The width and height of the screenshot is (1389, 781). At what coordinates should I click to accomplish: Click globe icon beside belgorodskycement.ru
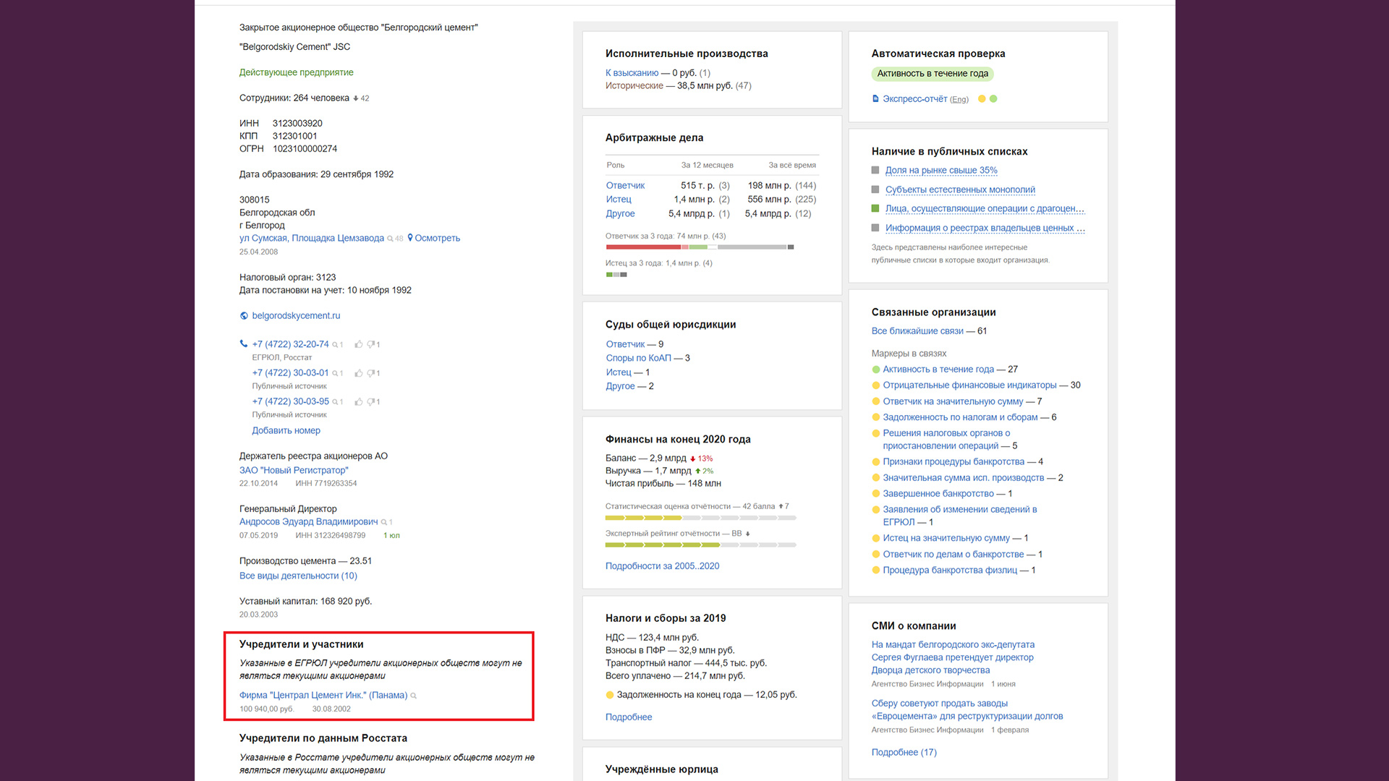point(244,316)
